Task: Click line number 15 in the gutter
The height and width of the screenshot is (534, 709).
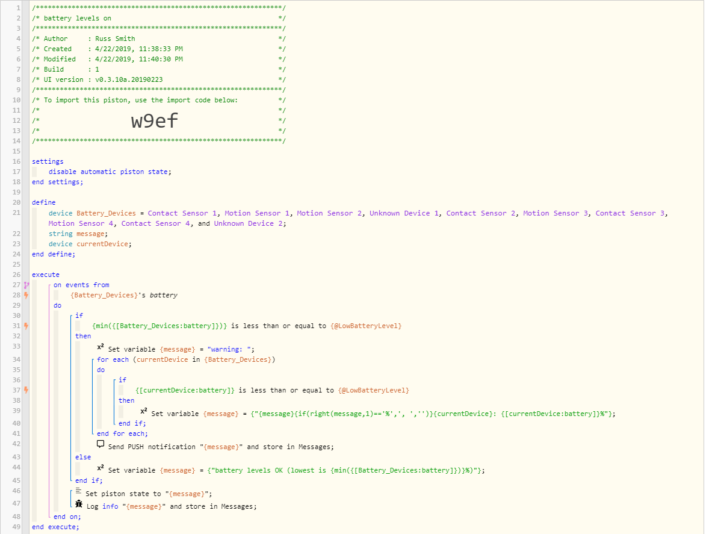Action: (16, 152)
